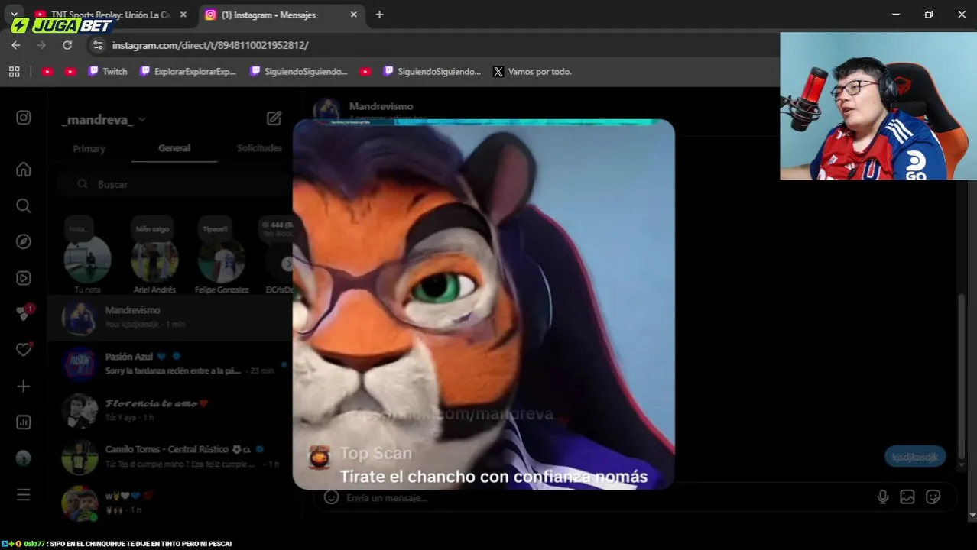977x550 pixels.
Task: Open Instagram Home from sidebar
Action: [24, 170]
